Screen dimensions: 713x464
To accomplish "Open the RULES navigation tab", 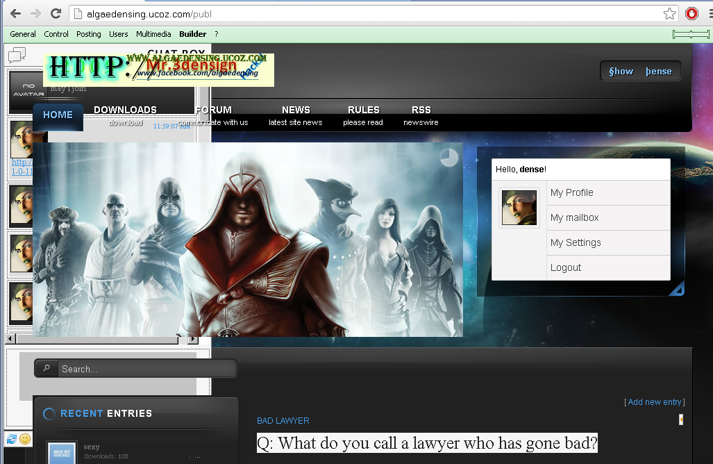I will (363, 115).
